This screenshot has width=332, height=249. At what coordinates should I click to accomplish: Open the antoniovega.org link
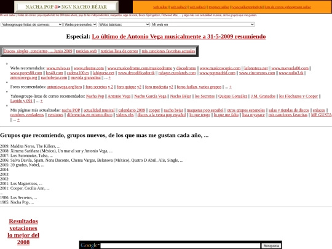[x=23, y=77]
